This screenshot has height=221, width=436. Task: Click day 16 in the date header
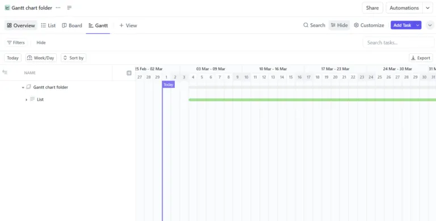(x=300, y=77)
